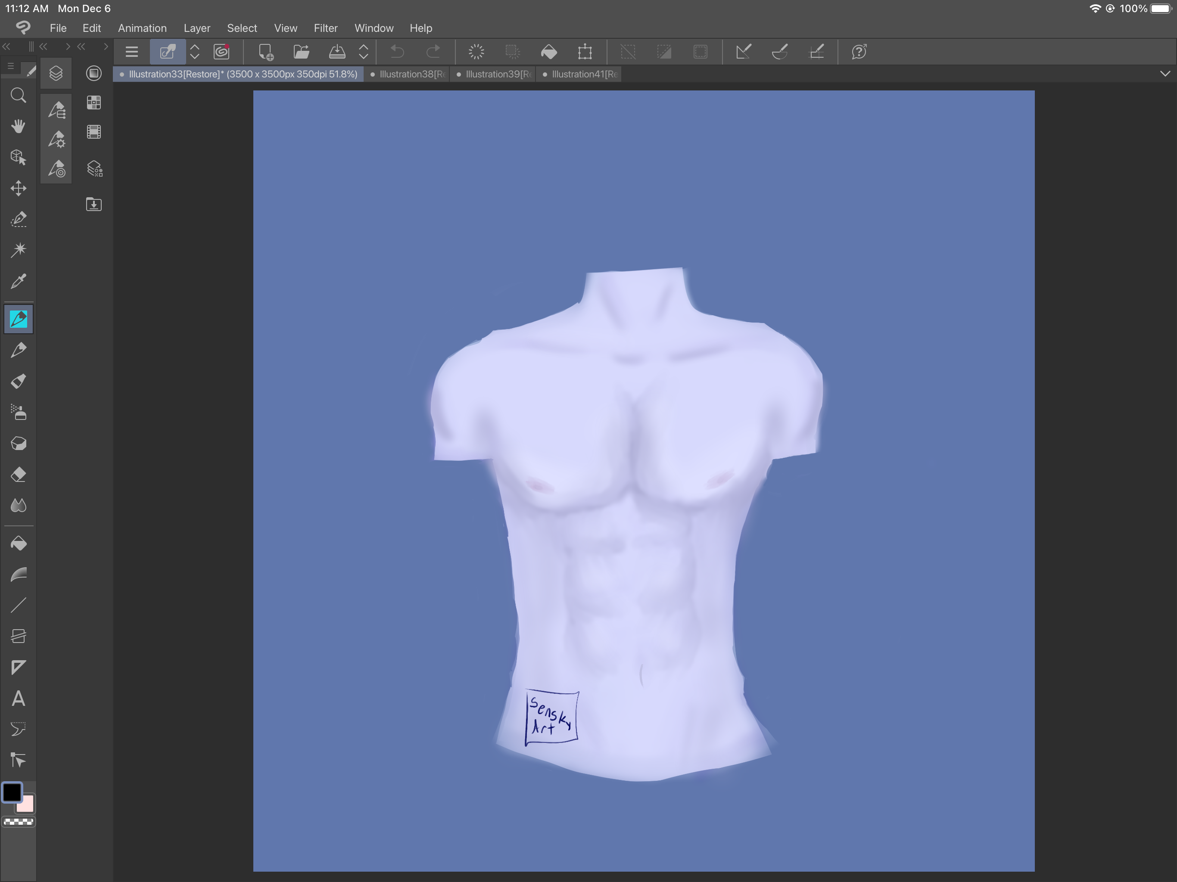Open the Color Set grid palette icon
The image size is (1177, 882).
[94, 102]
